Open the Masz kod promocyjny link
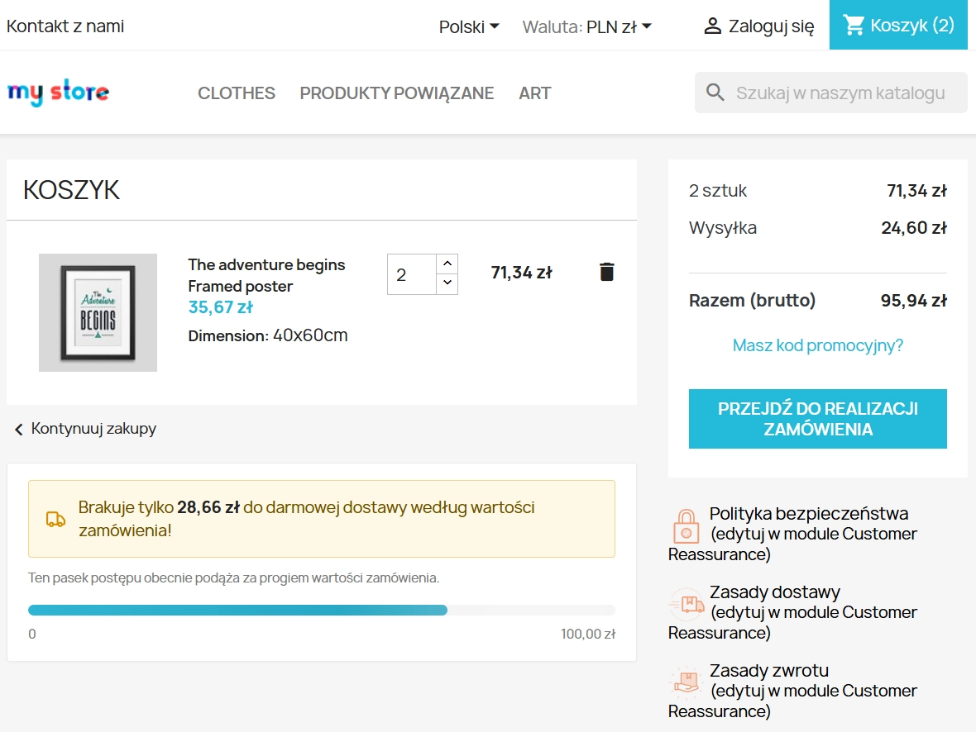976x732 pixels. click(817, 345)
